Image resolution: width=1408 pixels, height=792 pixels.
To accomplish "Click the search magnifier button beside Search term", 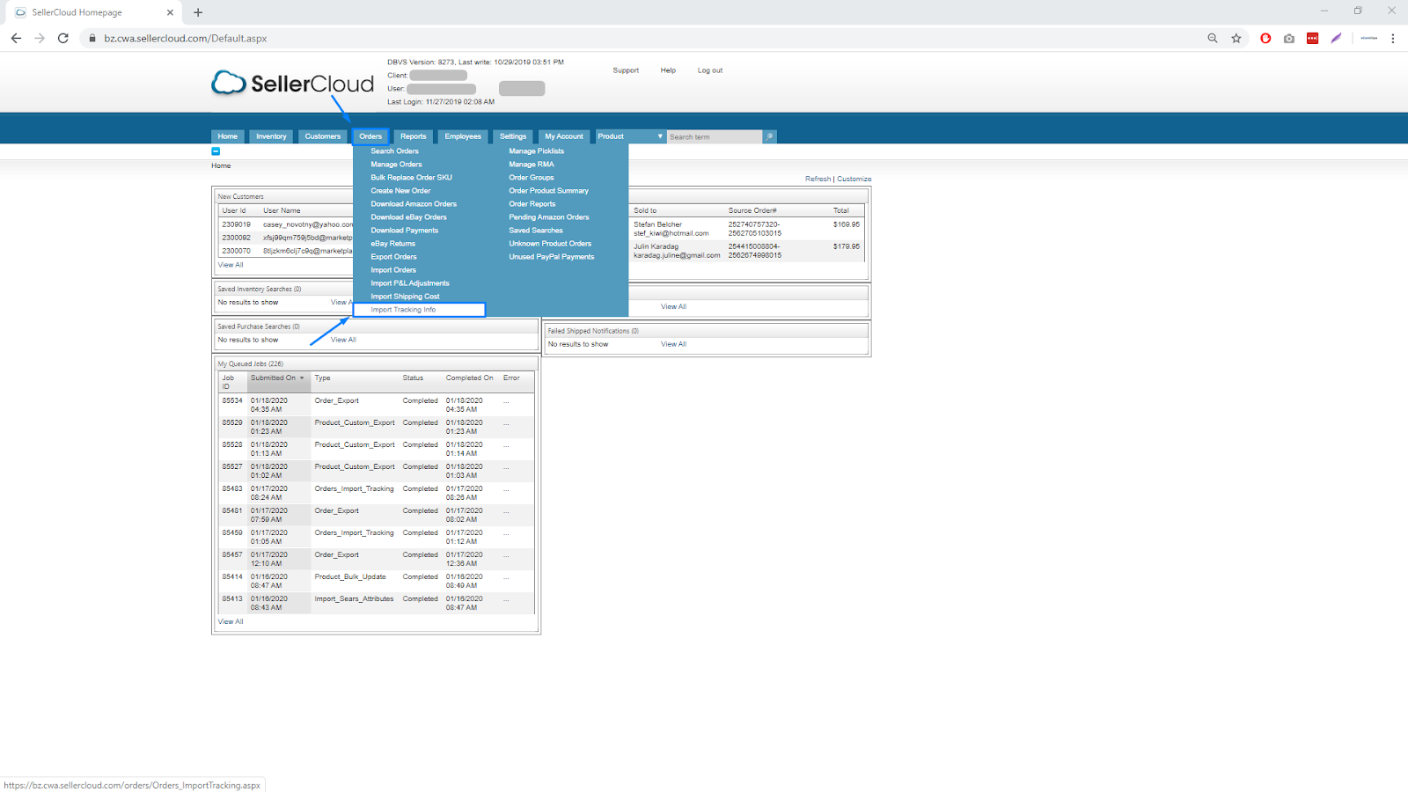I will point(769,136).
